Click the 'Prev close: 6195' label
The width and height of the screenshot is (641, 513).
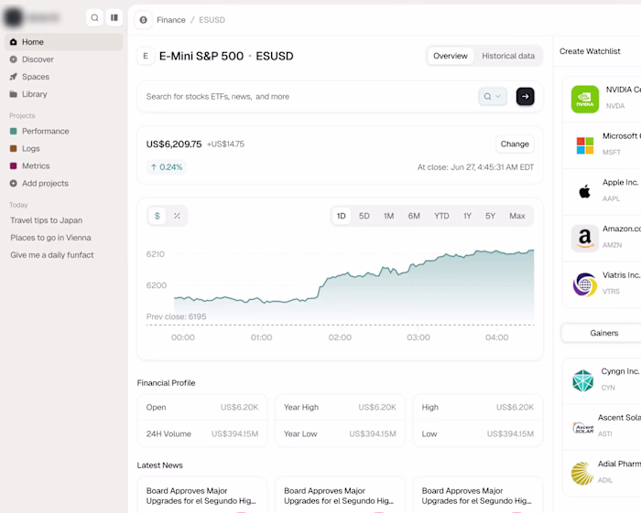click(176, 316)
